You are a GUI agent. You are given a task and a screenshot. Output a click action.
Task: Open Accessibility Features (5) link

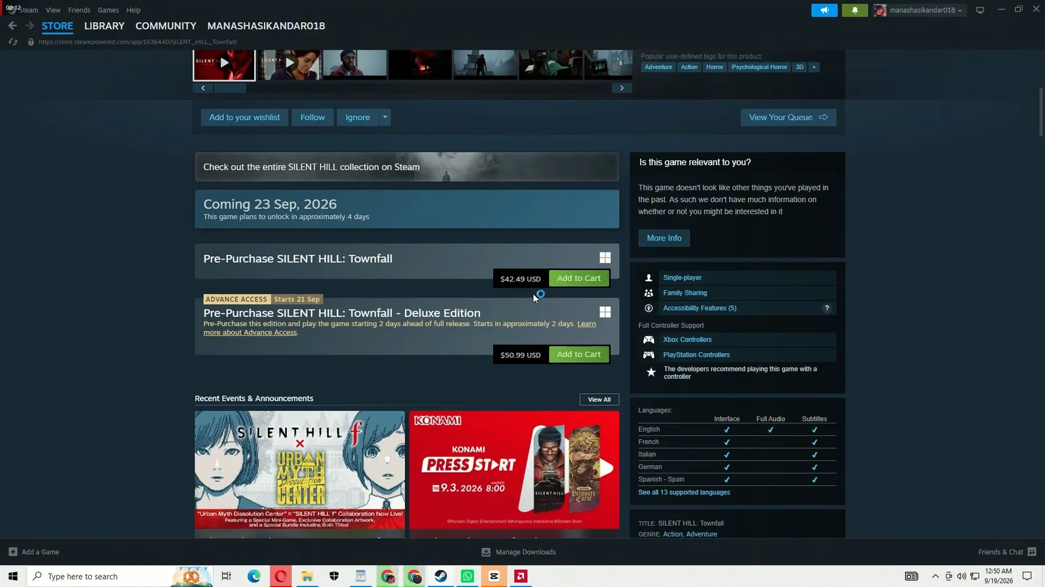(699, 308)
